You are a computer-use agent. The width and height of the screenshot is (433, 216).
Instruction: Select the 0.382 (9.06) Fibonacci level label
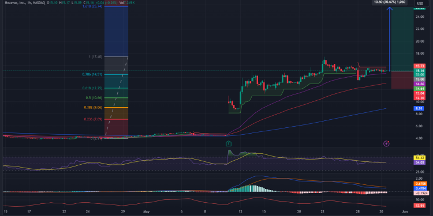[x=94, y=108]
